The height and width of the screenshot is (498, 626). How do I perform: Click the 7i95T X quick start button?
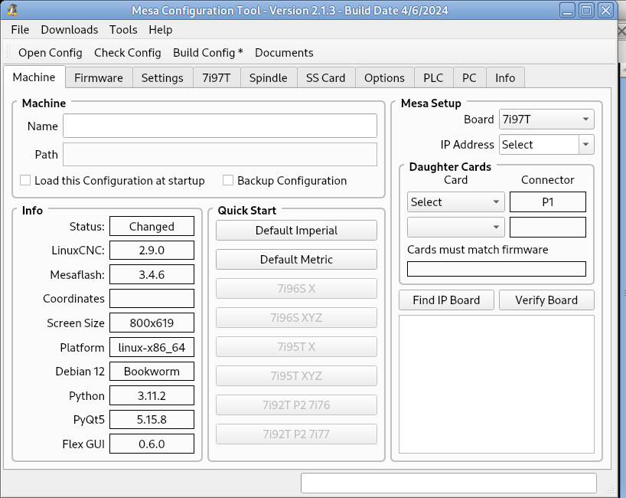point(296,347)
